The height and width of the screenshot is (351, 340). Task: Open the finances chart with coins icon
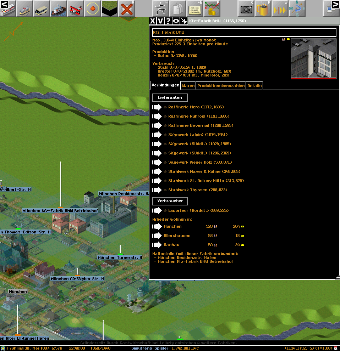212,9
